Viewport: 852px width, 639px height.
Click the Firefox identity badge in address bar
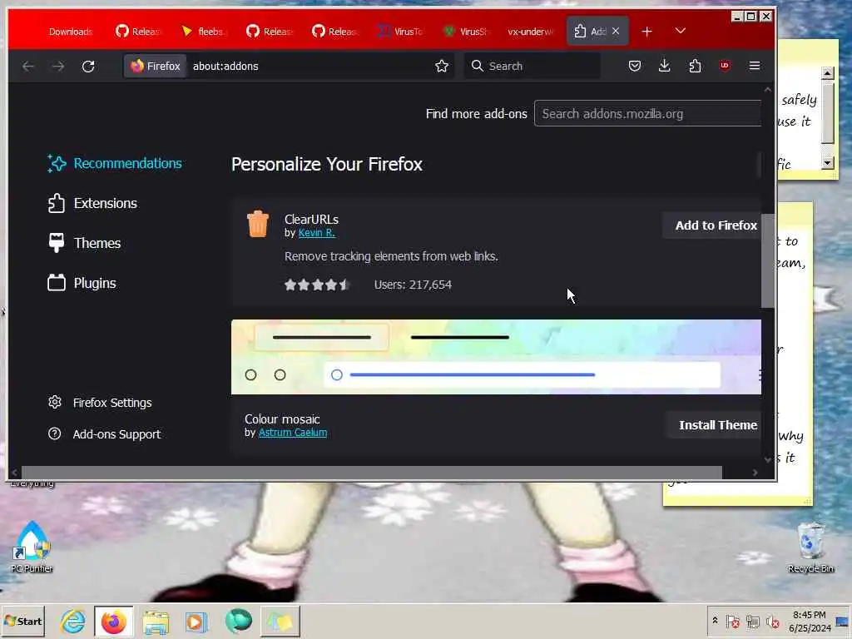tap(156, 67)
